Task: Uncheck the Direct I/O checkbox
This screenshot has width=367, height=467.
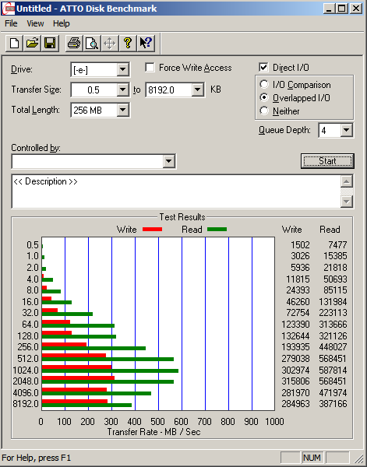Action: click(263, 67)
